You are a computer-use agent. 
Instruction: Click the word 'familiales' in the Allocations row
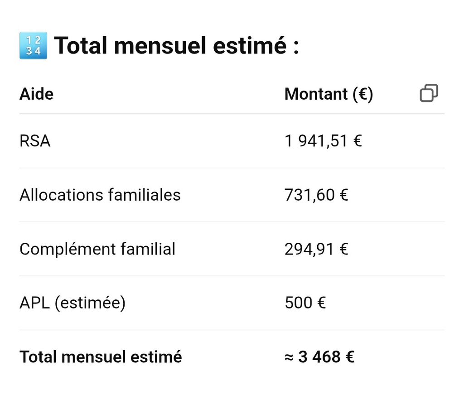tap(144, 195)
